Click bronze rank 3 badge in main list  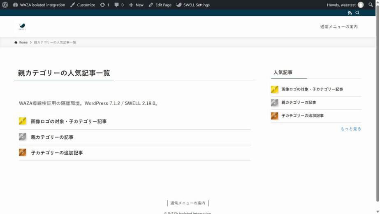tap(23, 152)
